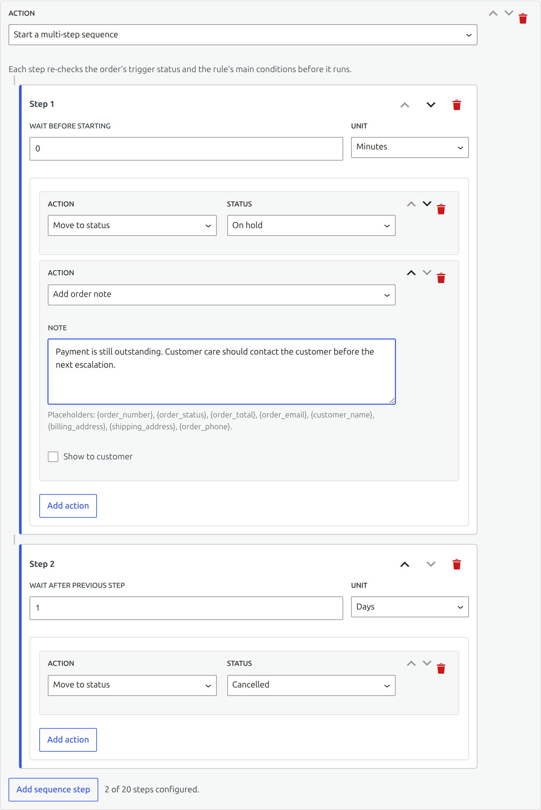Screen dimensions: 541x810
Task: Move the top-level action up
Action: pos(493,13)
